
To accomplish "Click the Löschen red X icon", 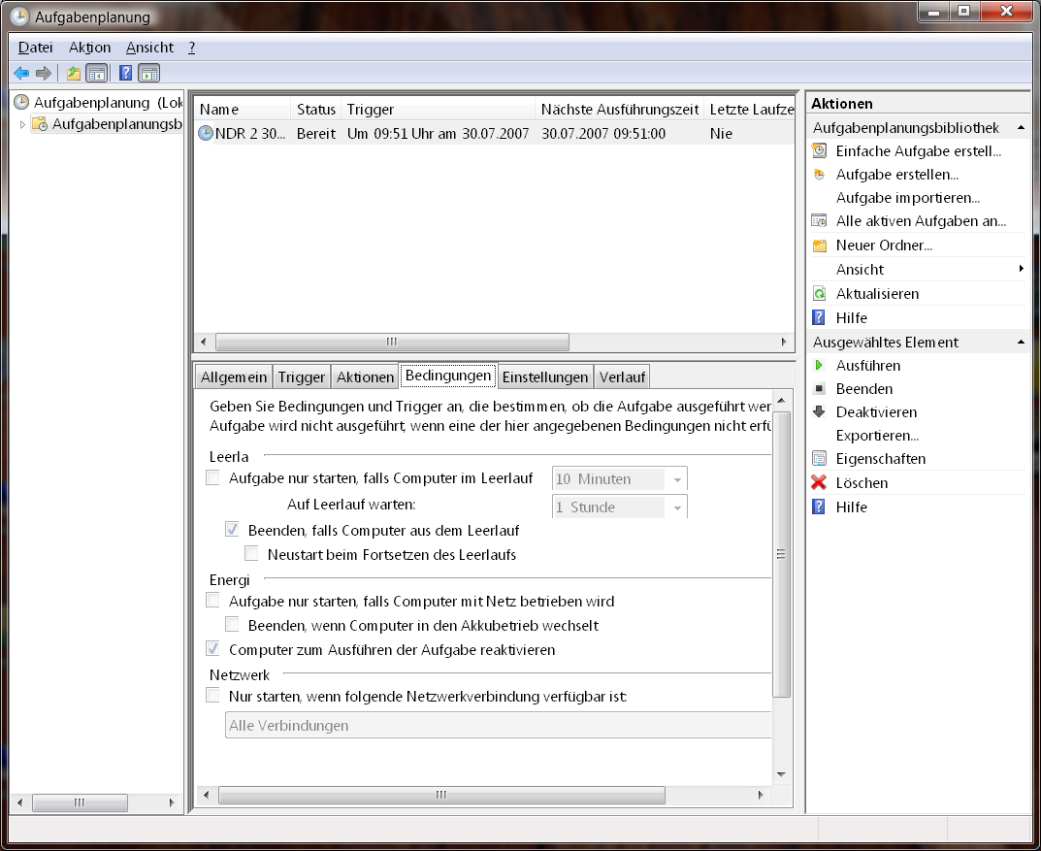I will (819, 482).
